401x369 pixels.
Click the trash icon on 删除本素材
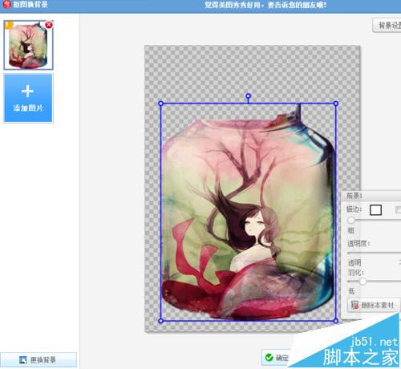[354, 305]
